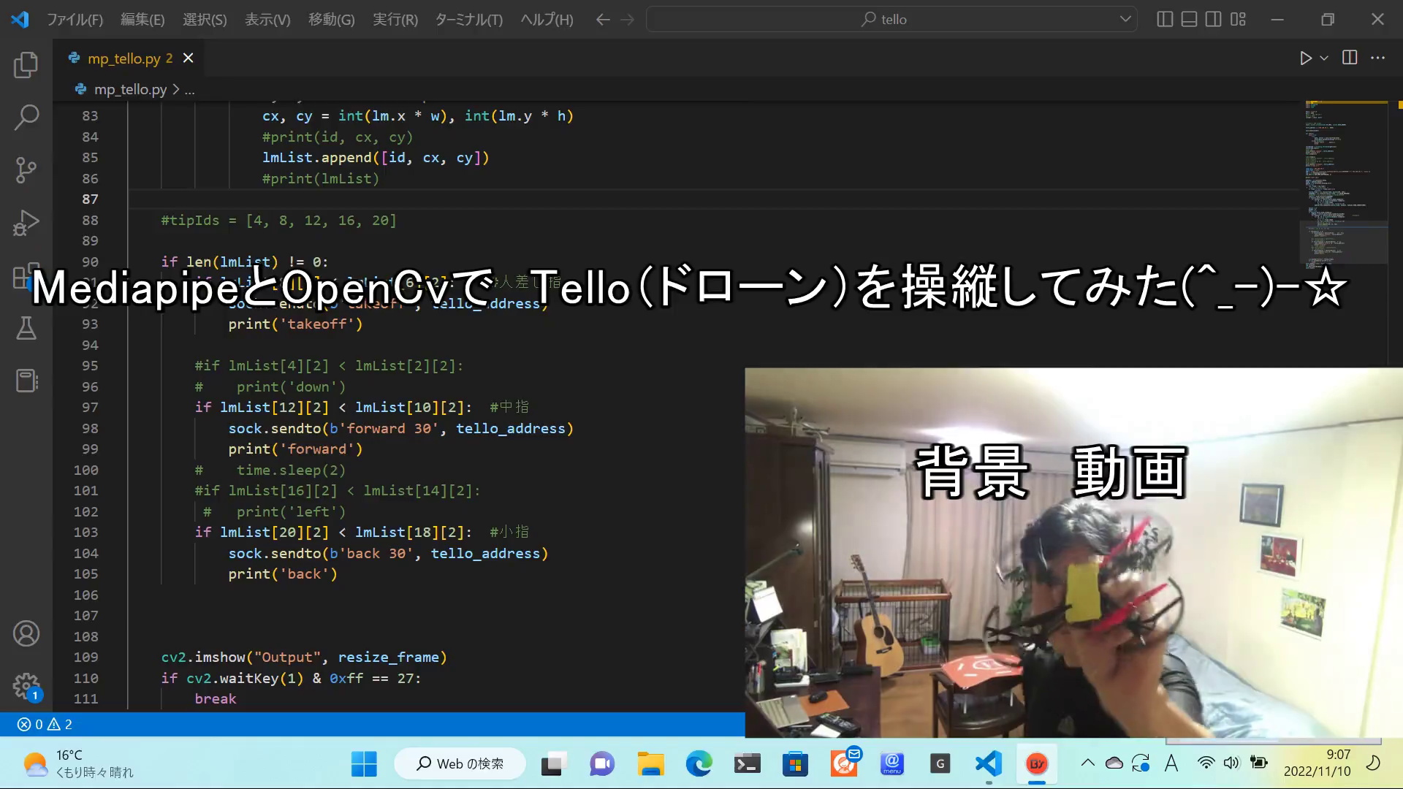Switch the IME input mode A icon
Viewport: 1403px width, 789px height.
click(1171, 763)
